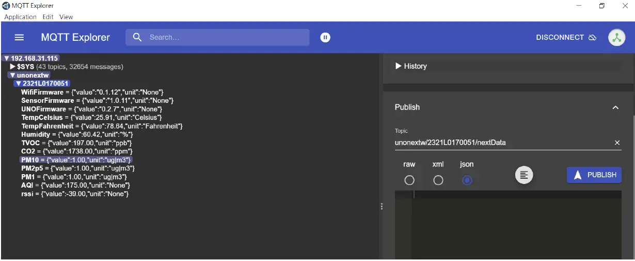Screen dimensions: 635x261
Task: Click the green connection avatar icon
Action: [616, 37]
